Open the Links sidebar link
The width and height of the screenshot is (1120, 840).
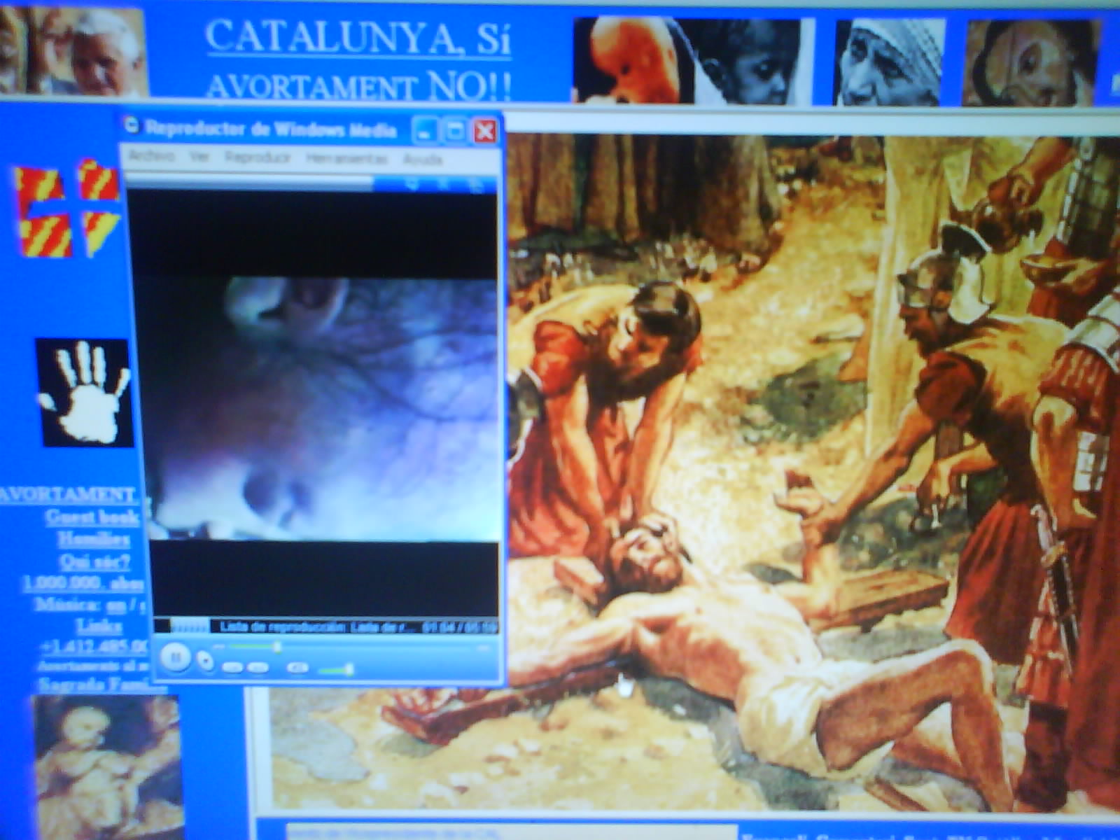99,626
